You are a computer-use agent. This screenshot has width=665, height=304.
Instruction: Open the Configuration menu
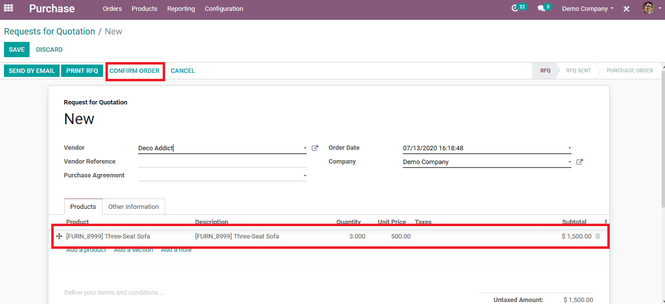(x=224, y=9)
